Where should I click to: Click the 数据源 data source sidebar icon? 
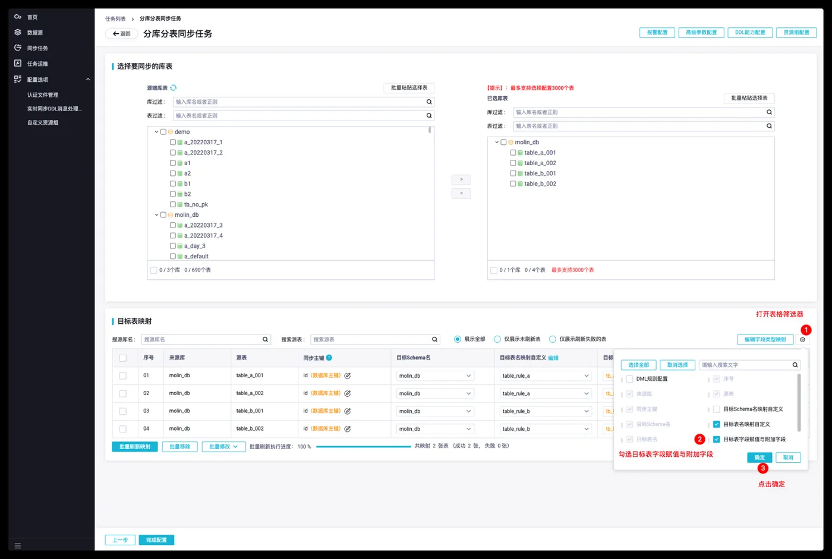18,32
